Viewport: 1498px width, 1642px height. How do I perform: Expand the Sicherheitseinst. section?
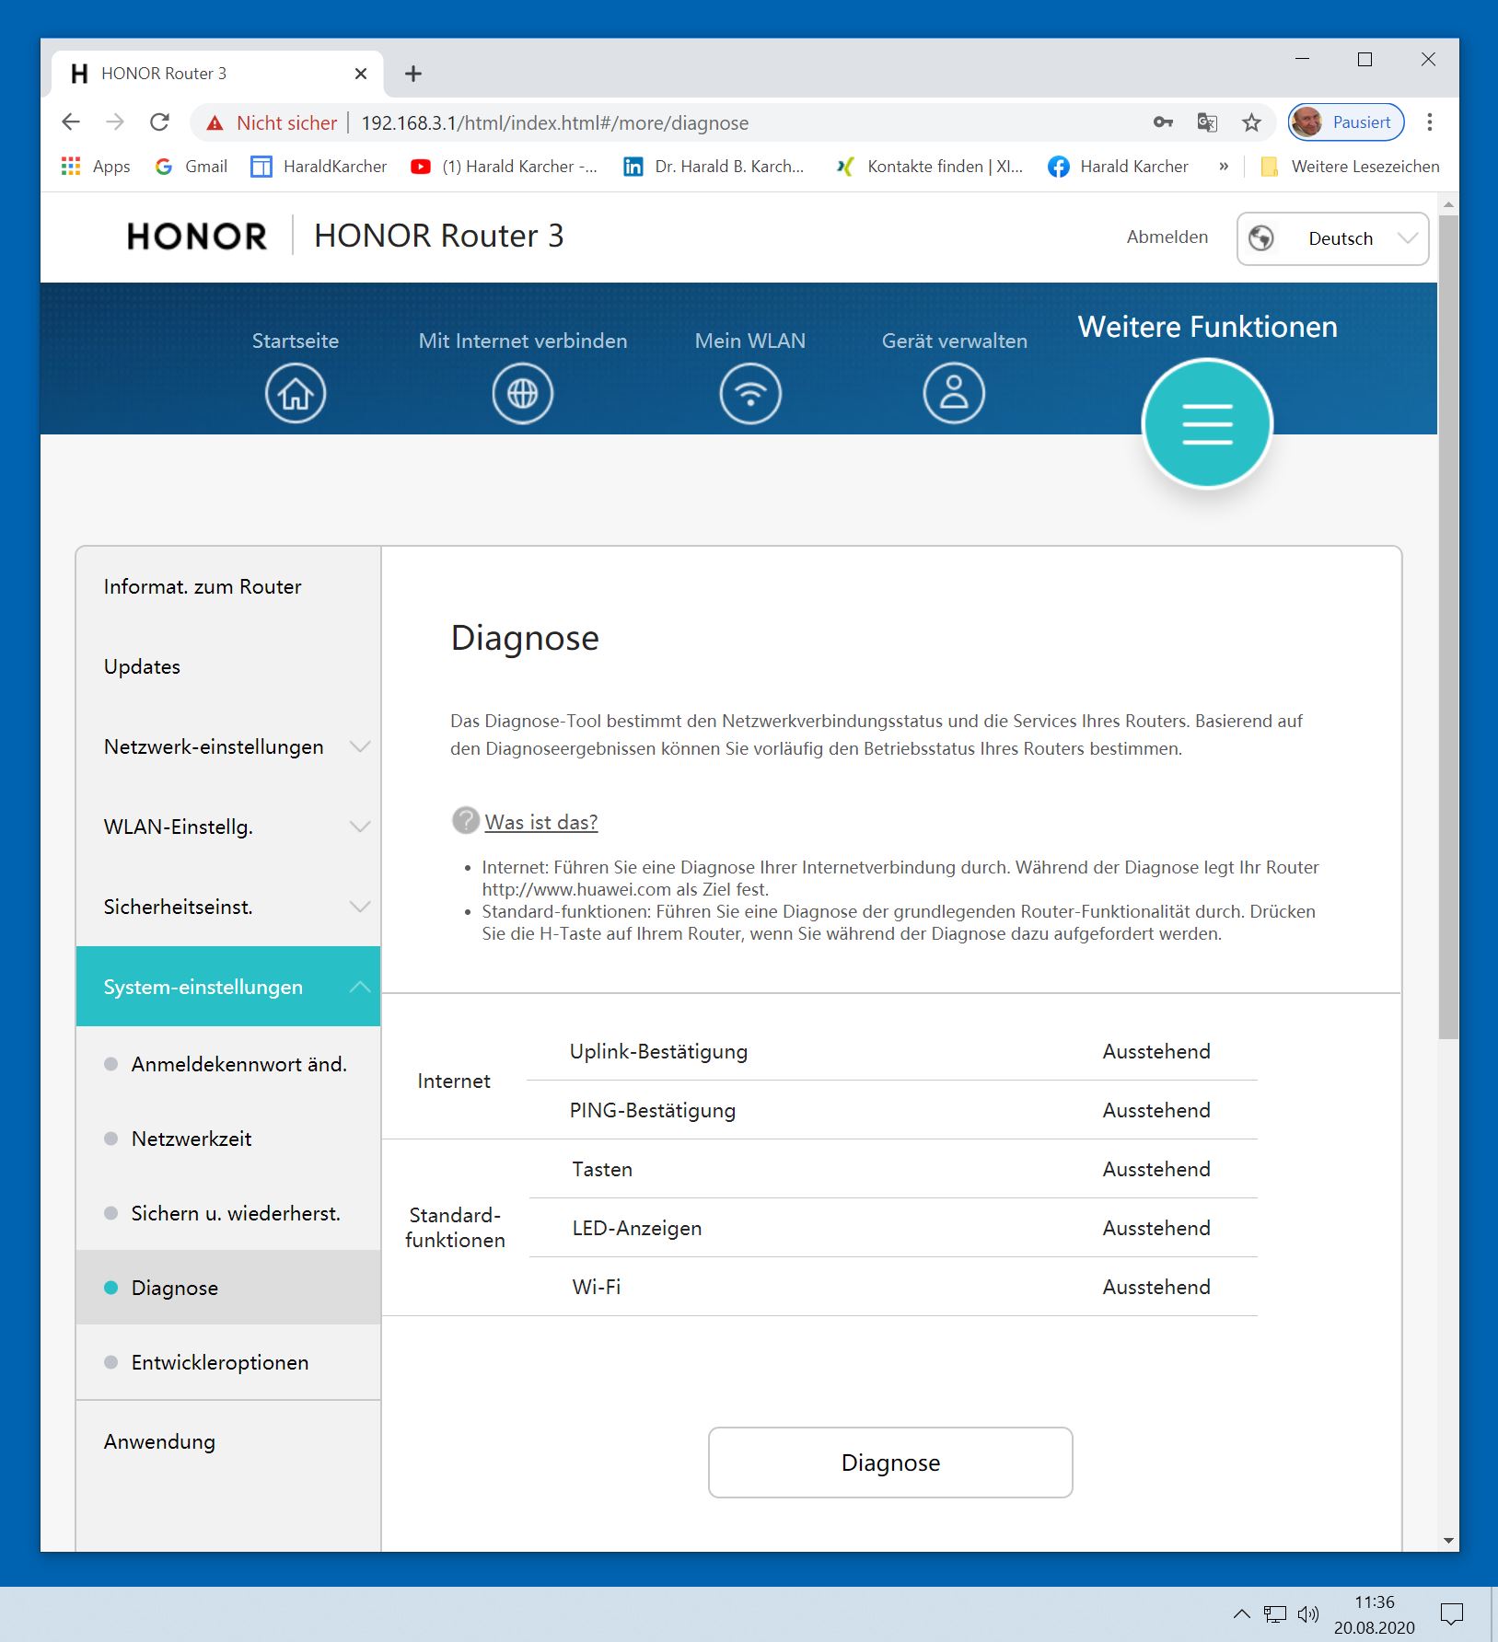(x=228, y=907)
